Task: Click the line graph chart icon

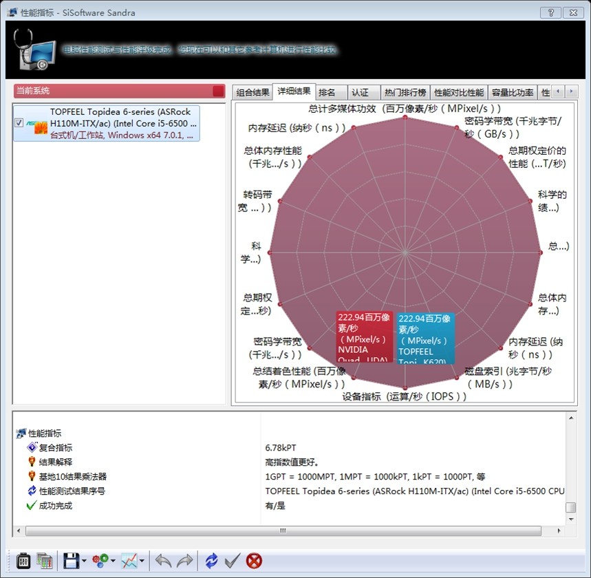Action: click(129, 560)
